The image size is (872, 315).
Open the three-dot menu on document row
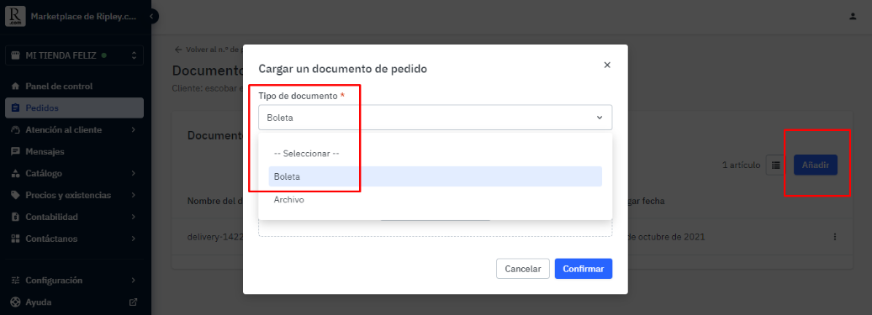(x=835, y=237)
